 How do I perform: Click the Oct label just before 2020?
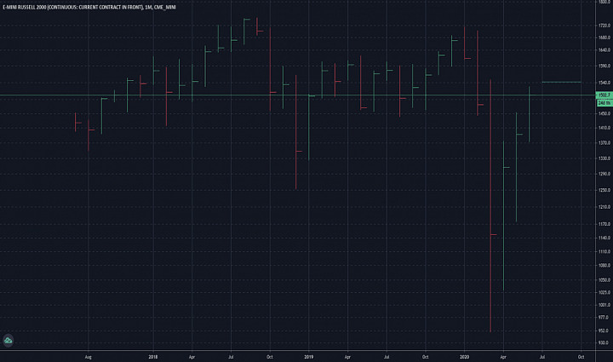426,357
